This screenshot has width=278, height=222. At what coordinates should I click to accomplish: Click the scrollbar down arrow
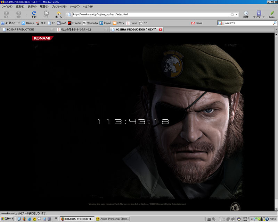click(276, 209)
